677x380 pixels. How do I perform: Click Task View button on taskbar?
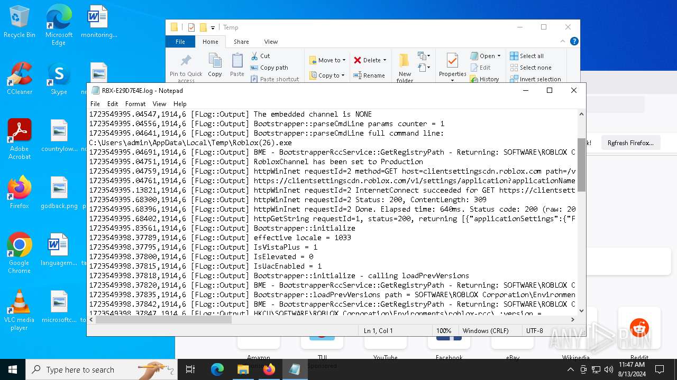(x=190, y=369)
